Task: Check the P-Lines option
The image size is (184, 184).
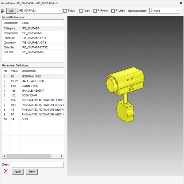Action: (113, 11)
